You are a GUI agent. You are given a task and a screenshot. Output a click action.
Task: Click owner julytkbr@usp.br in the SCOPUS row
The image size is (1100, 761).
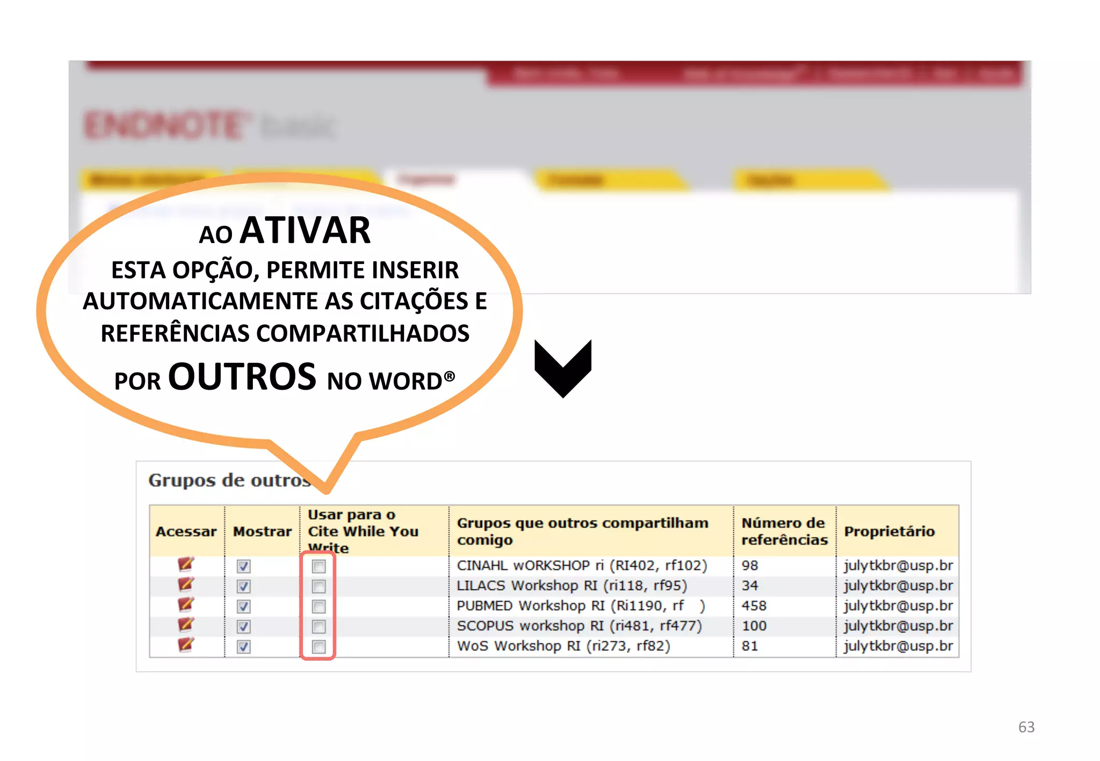click(x=898, y=626)
